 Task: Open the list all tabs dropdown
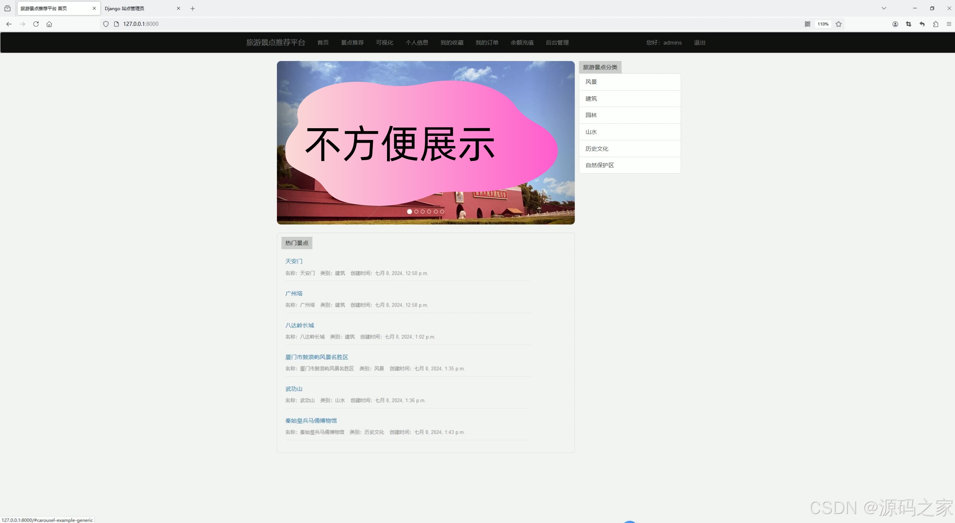click(883, 8)
